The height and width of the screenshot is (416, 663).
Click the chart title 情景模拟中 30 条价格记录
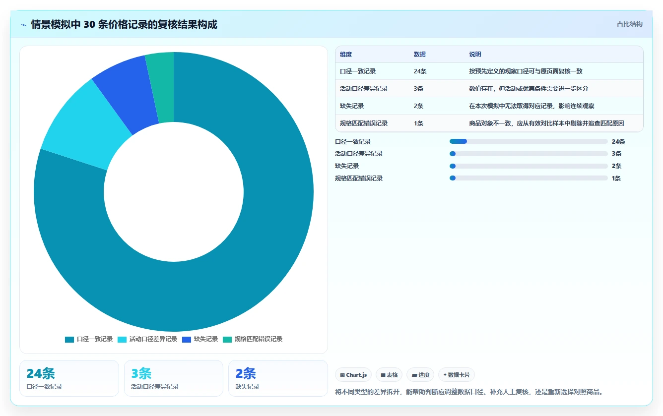pos(124,25)
